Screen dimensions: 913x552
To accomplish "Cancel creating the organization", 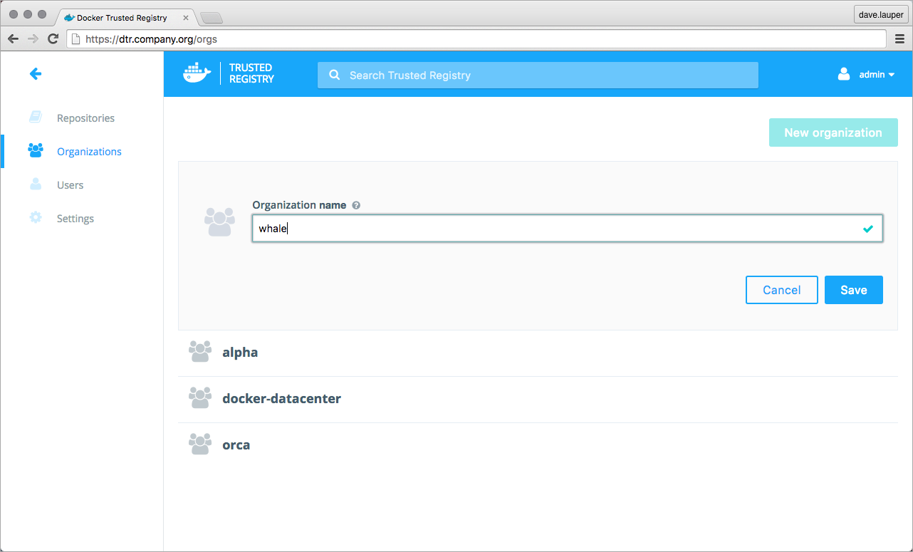I will [x=781, y=290].
